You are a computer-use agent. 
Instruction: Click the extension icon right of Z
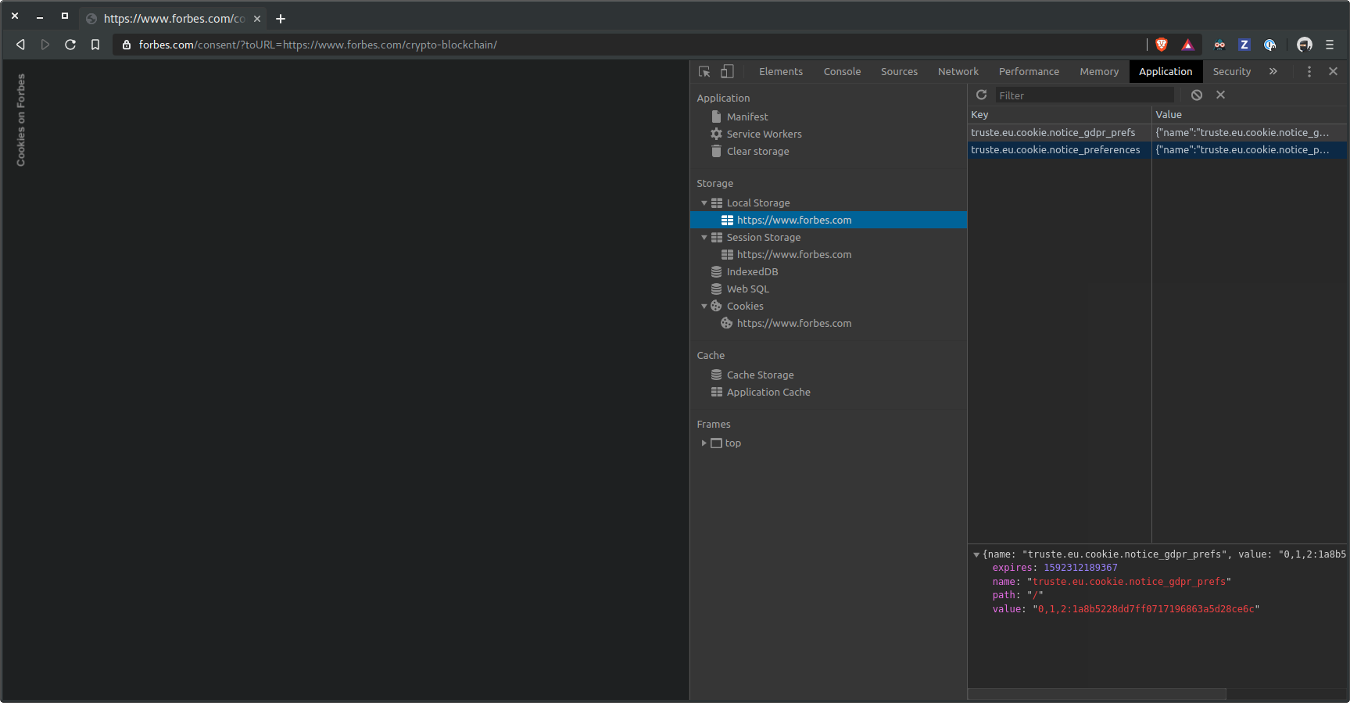coord(1270,45)
